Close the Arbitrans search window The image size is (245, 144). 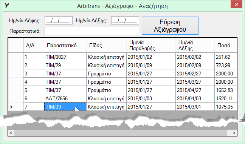[x=236, y=5]
